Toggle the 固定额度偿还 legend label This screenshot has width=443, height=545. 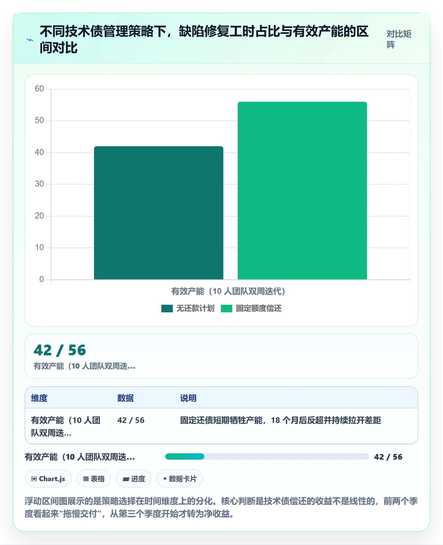point(259,309)
